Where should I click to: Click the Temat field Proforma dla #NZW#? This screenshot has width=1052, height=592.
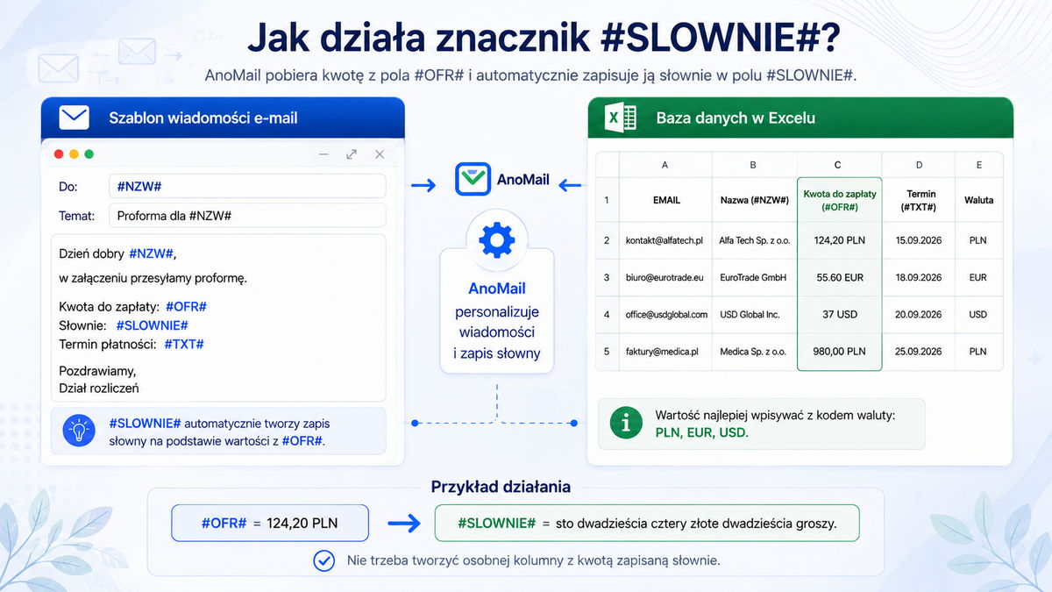click(x=247, y=216)
